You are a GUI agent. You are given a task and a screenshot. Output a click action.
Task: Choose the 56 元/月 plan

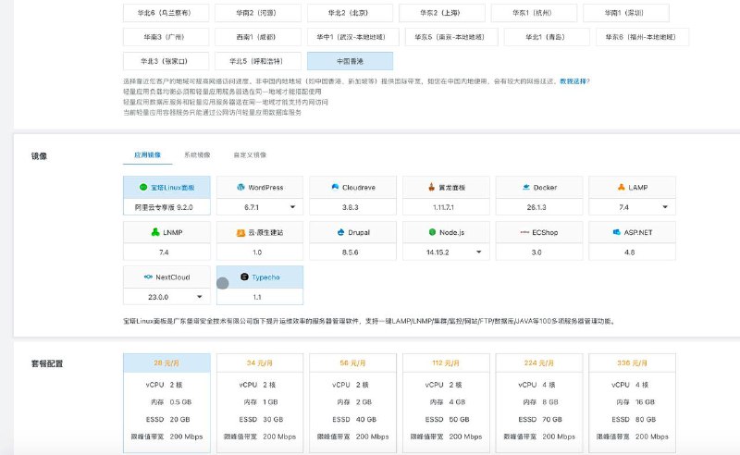(352, 403)
